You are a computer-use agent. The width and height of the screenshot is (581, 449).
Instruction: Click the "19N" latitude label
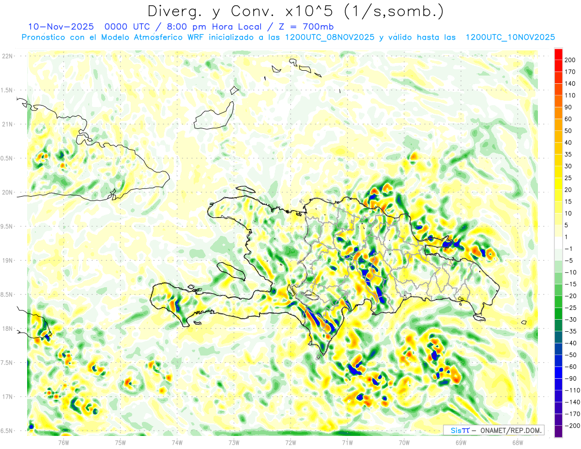[7, 261]
